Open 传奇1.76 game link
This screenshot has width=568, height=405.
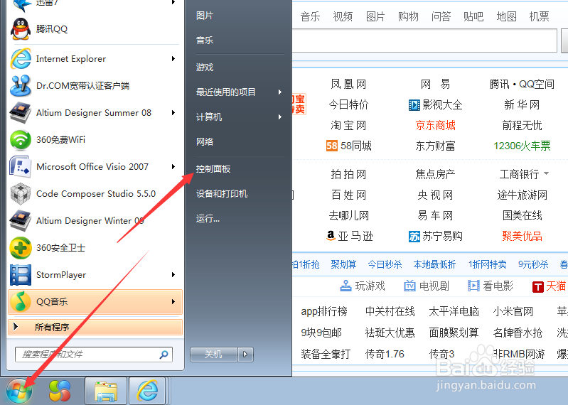tap(385, 354)
